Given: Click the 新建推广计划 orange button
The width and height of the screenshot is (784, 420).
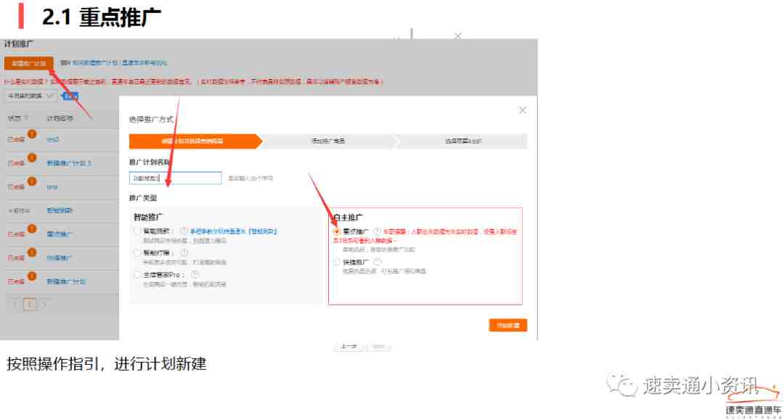Looking at the screenshot, I should pos(29,64).
